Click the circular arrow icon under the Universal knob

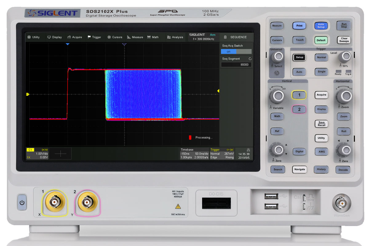(277, 73)
